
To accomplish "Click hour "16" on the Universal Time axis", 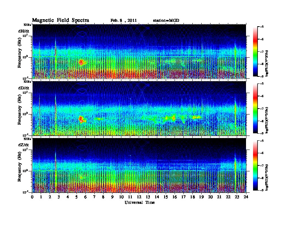I will [x=175, y=197].
